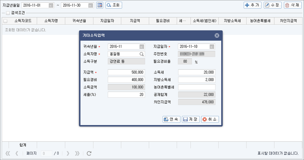The image size is (304, 160).
Task: Click search magnifier in 소득자명 field
Action: tap(142, 54)
